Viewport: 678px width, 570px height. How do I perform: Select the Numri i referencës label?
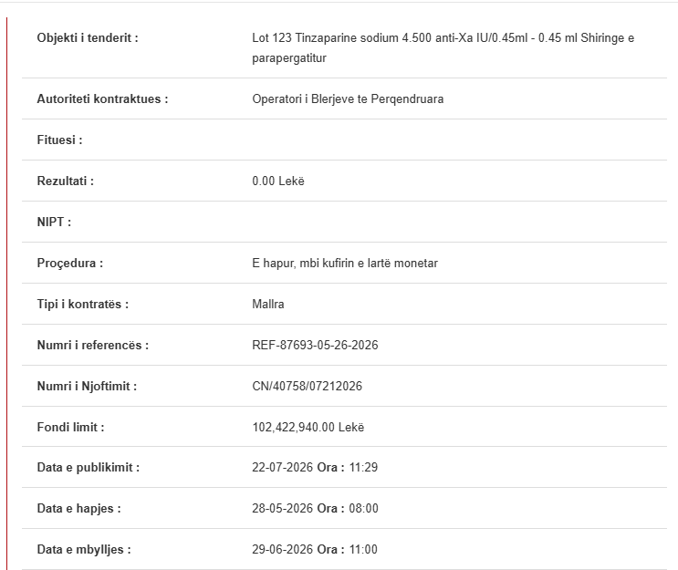(x=92, y=346)
